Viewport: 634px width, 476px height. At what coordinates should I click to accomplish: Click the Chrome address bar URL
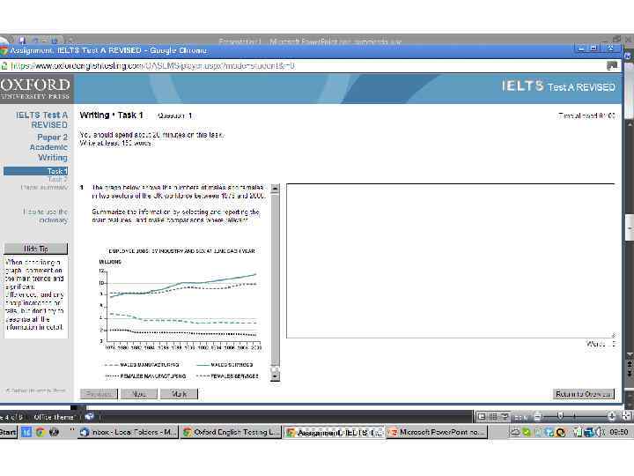point(153,65)
